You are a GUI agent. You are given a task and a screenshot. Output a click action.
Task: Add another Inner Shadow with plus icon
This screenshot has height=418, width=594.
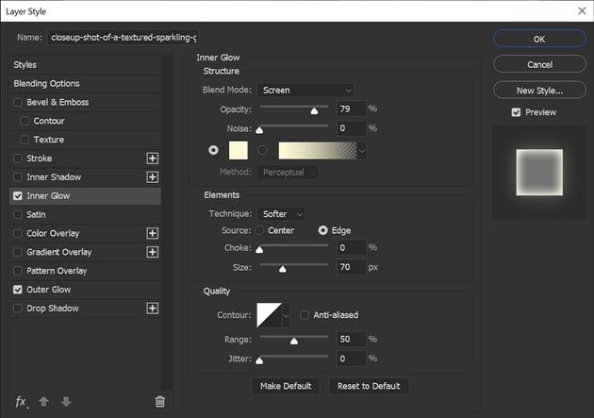coord(153,177)
